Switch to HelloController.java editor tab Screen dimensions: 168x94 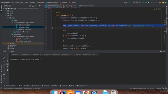coord(53,6)
